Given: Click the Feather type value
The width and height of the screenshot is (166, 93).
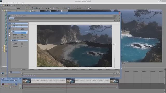Looking at the screenshot, I should (22, 37).
